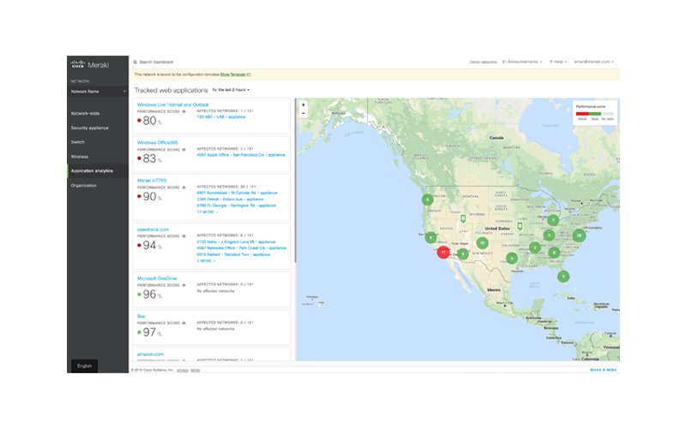Expand '17 MORE' networks under Meraki HTTPS

point(207,211)
